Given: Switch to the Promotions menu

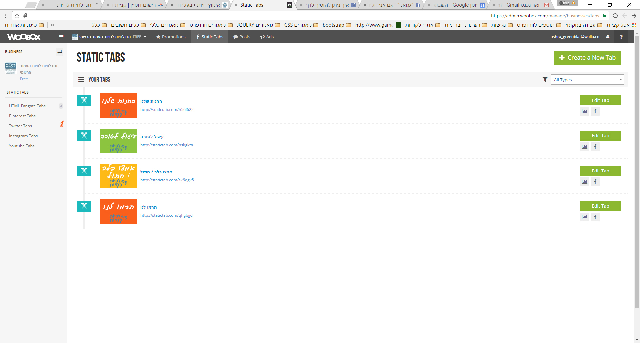Looking at the screenshot, I should tap(171, 37).
